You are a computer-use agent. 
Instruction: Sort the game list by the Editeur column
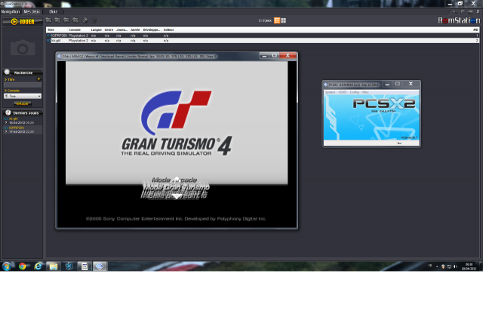[x=169, y=30]
